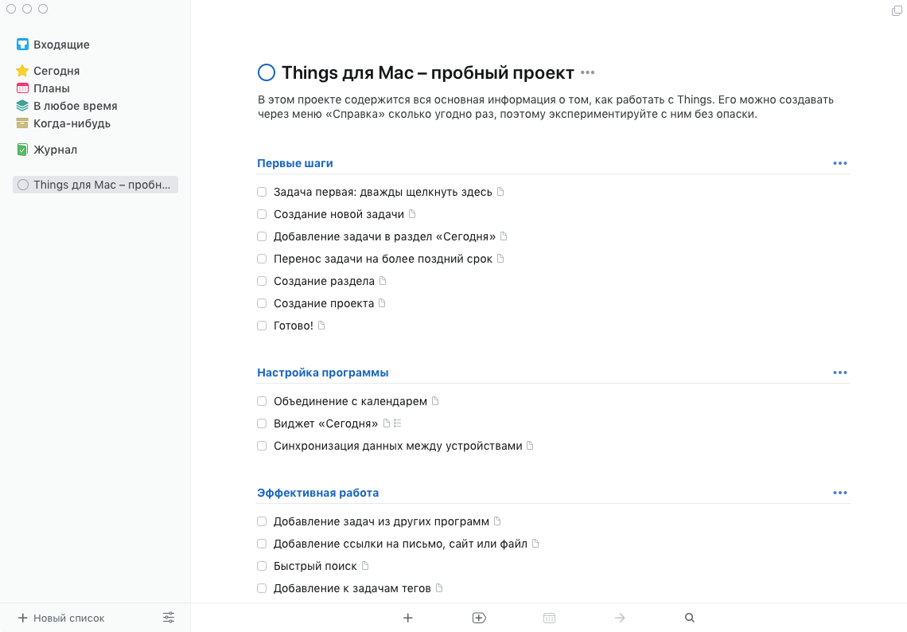Click the project progress circle beside title
Viewport: 907px width, 632px height.
[x=267, y=73]
